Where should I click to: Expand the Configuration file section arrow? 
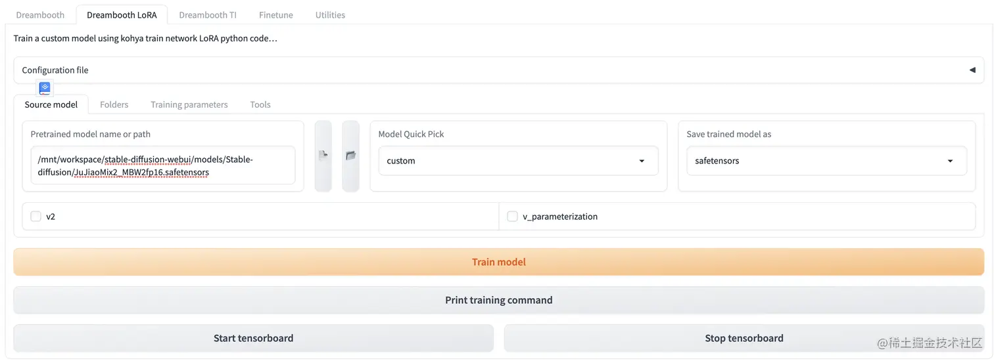point(972,70)
